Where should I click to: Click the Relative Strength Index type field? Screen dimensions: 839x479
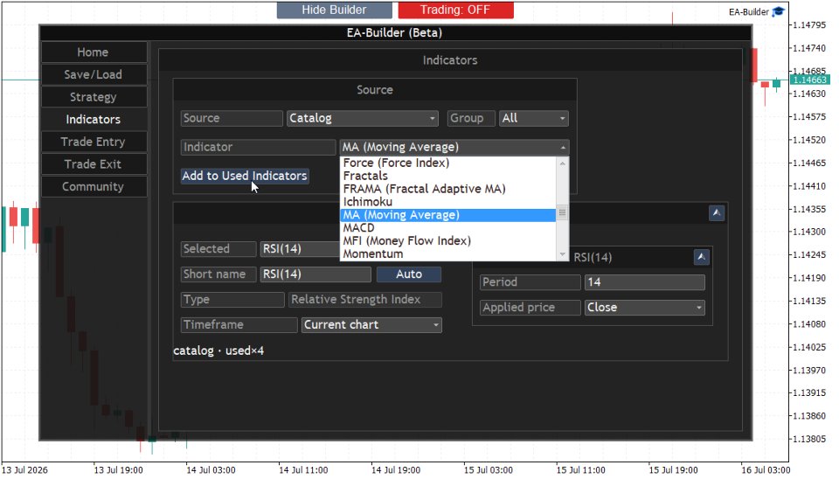365,300
